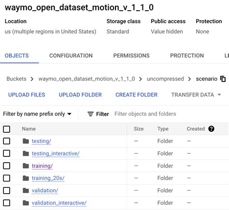Check the box for the testing/ folder

click(7, 141)
